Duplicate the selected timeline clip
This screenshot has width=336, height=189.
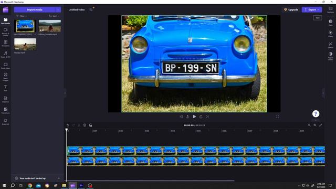(x=90, y=125)
